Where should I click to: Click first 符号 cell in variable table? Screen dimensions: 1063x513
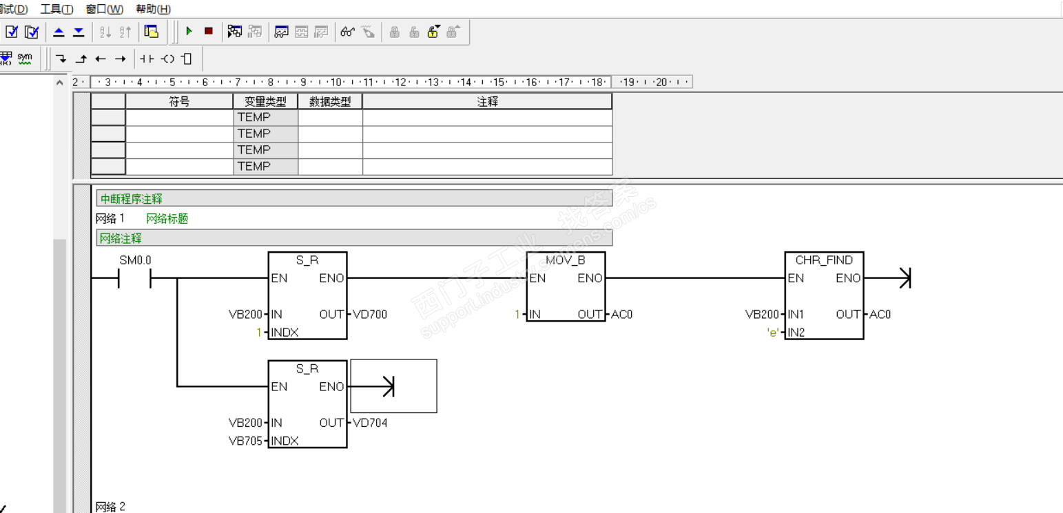(x=179, y=118)
